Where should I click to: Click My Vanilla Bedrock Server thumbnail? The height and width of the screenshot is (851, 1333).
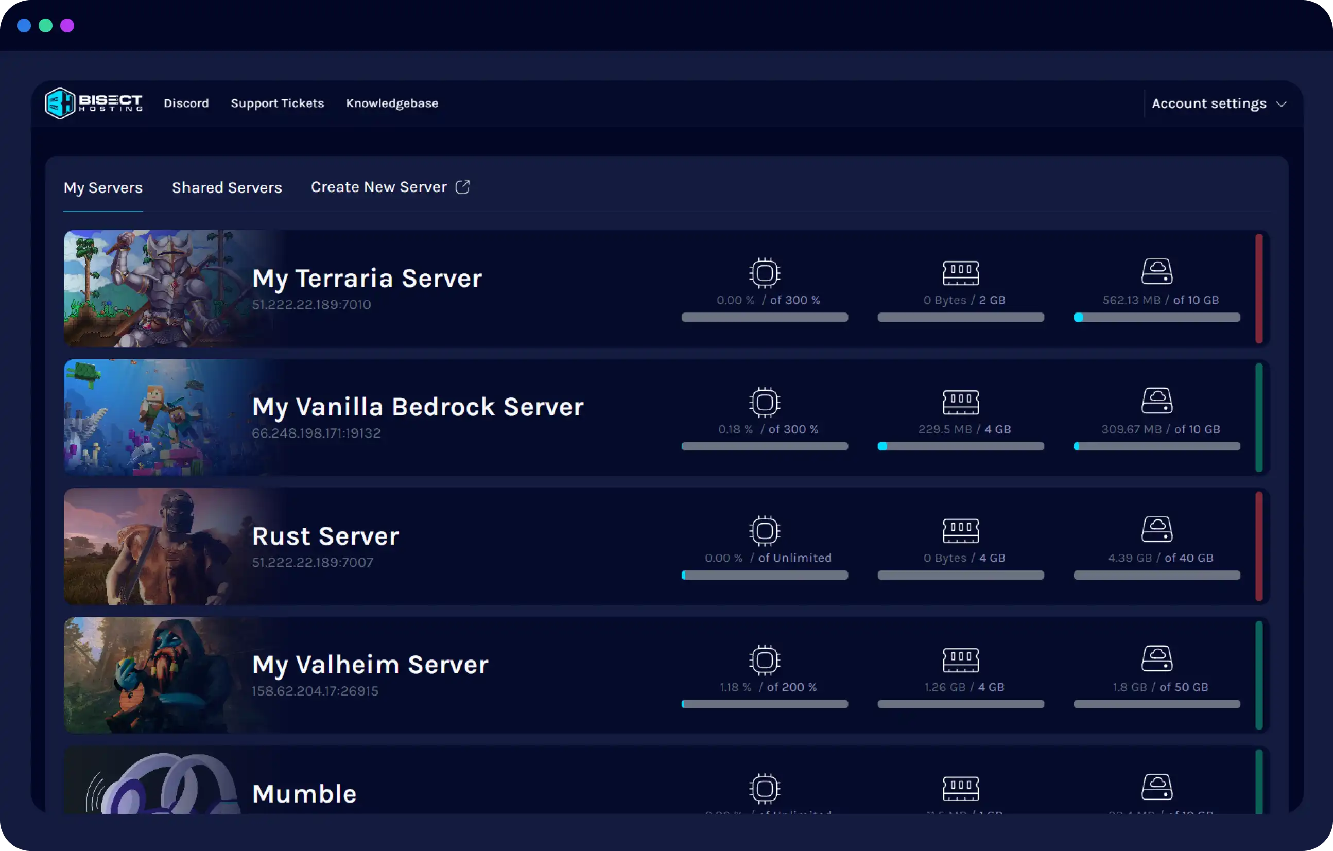point(155,418)
